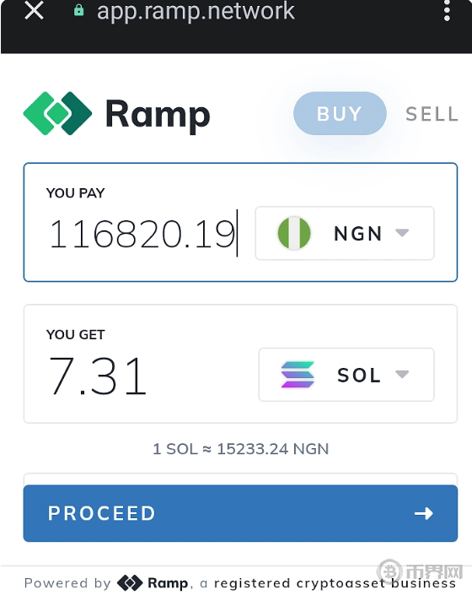472x595 pixels.
Task: Open the SOL asset dropdown
Action: coord(346,375)
